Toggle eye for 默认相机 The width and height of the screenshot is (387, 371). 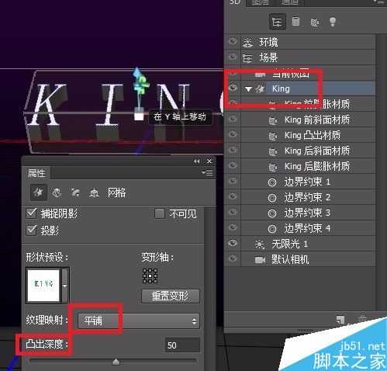(x=233, y=258)
